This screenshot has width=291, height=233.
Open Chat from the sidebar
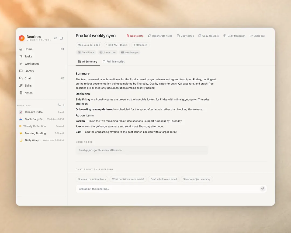(41, 78)
